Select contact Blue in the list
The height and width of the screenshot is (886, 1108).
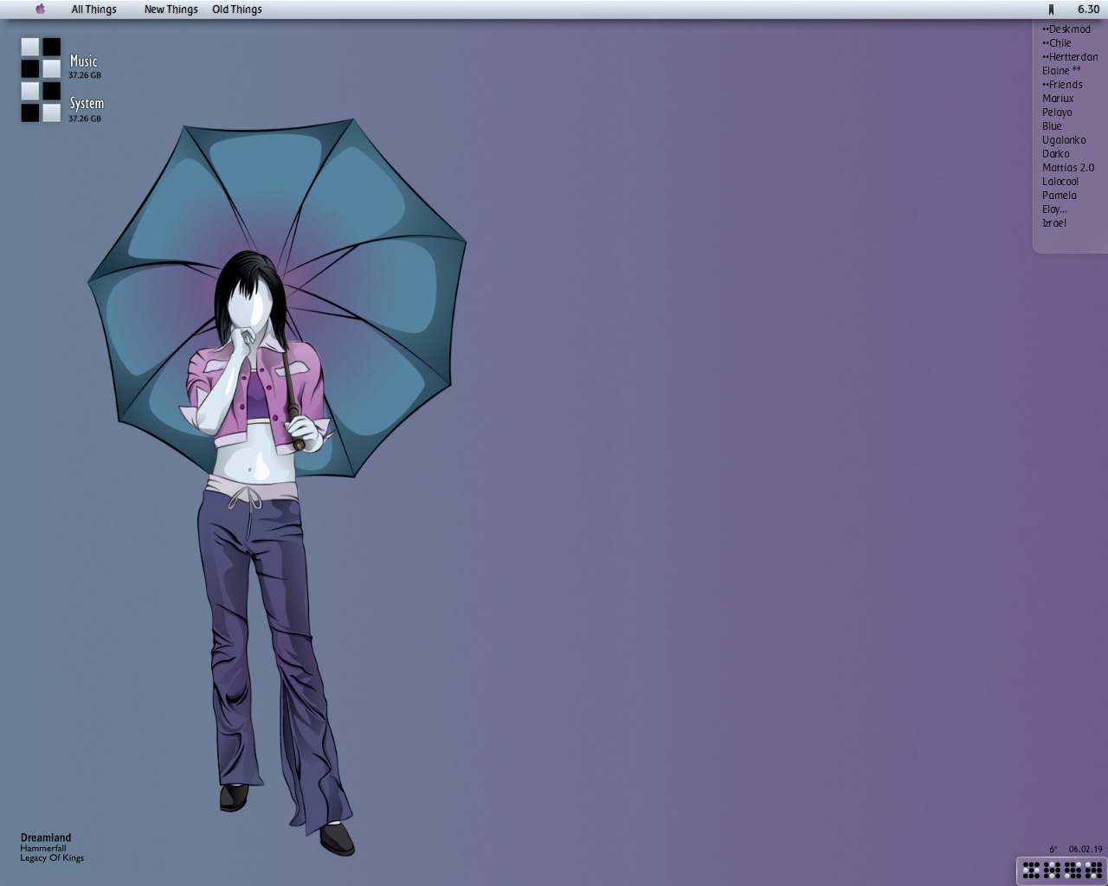click(x=1052, y=126)
